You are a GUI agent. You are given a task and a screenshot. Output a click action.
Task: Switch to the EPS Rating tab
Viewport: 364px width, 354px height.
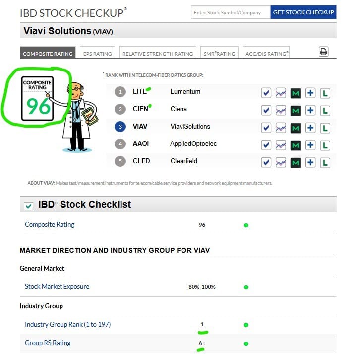pyautogui.click(x=98, y=53)
